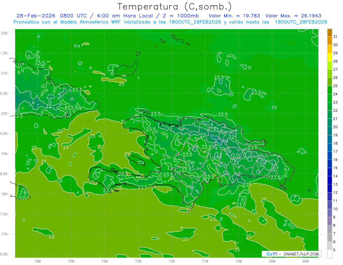Pick the olive-green swatch between 25 and 26
Screen dimensions: 343x265
click(330, 82)
